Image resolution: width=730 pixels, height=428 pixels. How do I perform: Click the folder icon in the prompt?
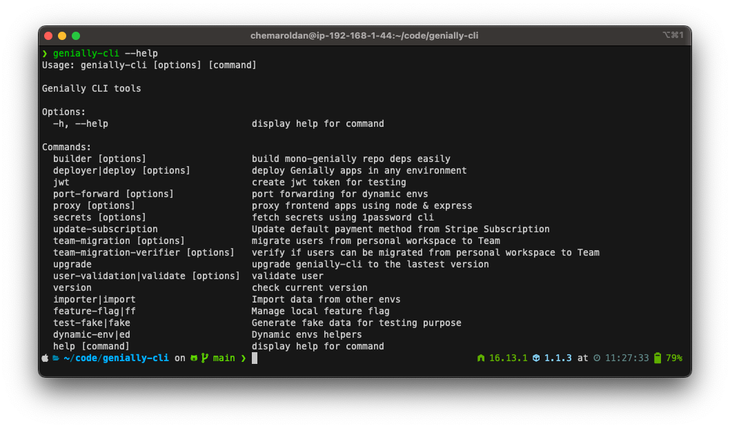point(56,358)
